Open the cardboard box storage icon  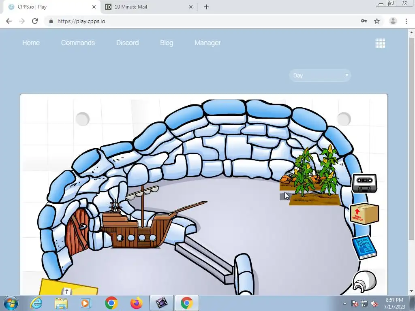tap(364, 214)
